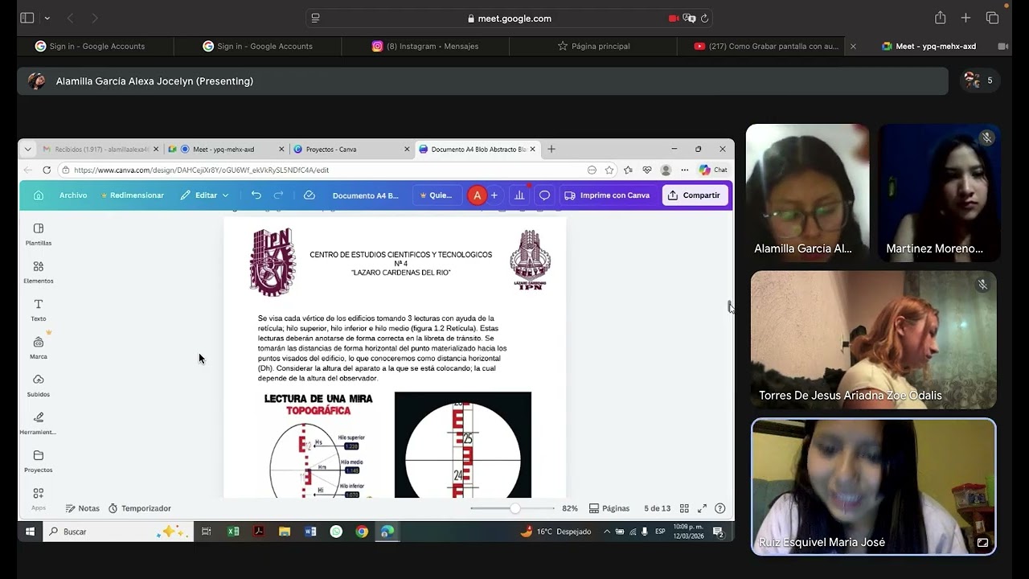Open Herramientas panel in Canva sidebar

pyautogui.click(x=38, y=423)
